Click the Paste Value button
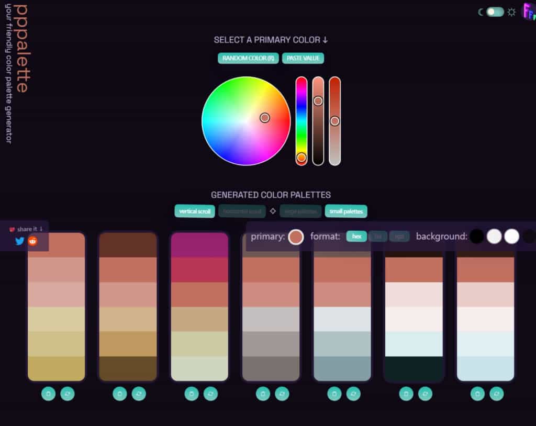This screenshot has height=426, width=536. 303,58
